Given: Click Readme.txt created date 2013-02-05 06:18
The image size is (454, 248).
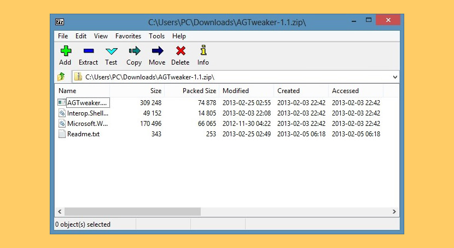Looking at the screenshot, I should (301, 134).
